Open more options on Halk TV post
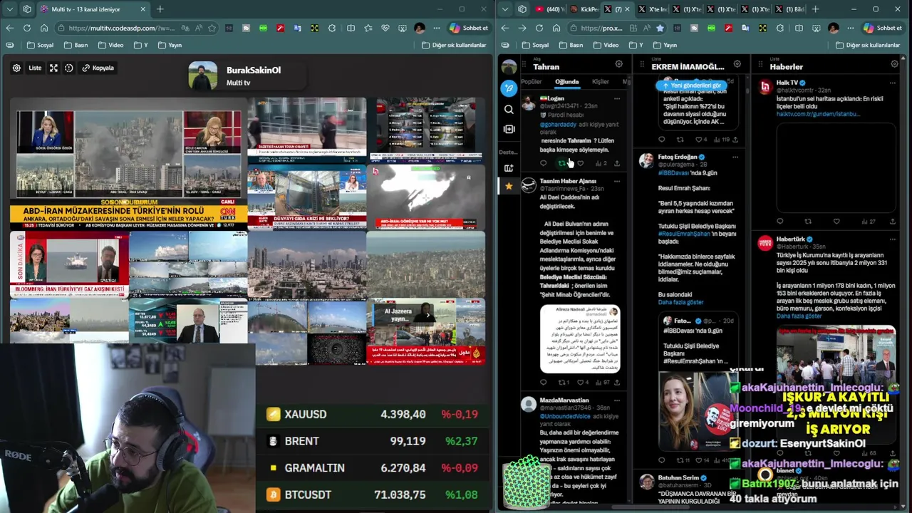Viewport: 912px width, 513px height. coord(892,83)
